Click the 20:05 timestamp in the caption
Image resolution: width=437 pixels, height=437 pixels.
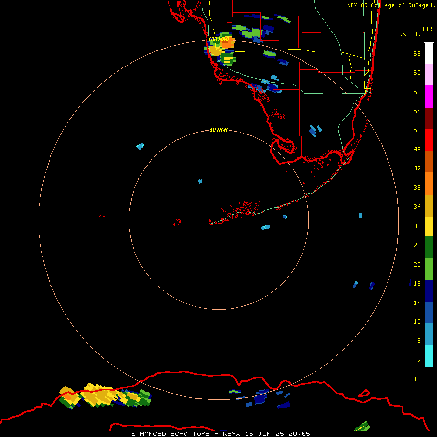[x=300, y=434]
